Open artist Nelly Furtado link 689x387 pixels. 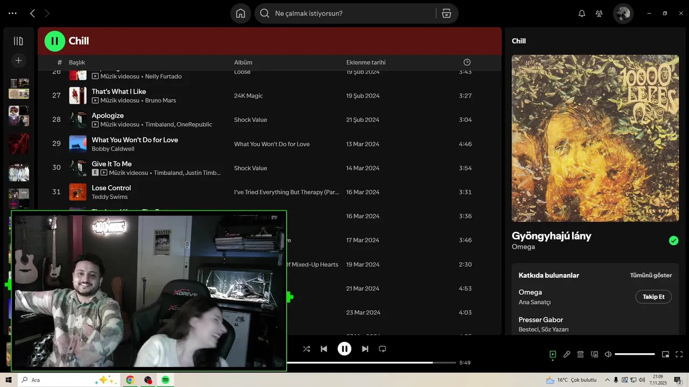(163, 76)
